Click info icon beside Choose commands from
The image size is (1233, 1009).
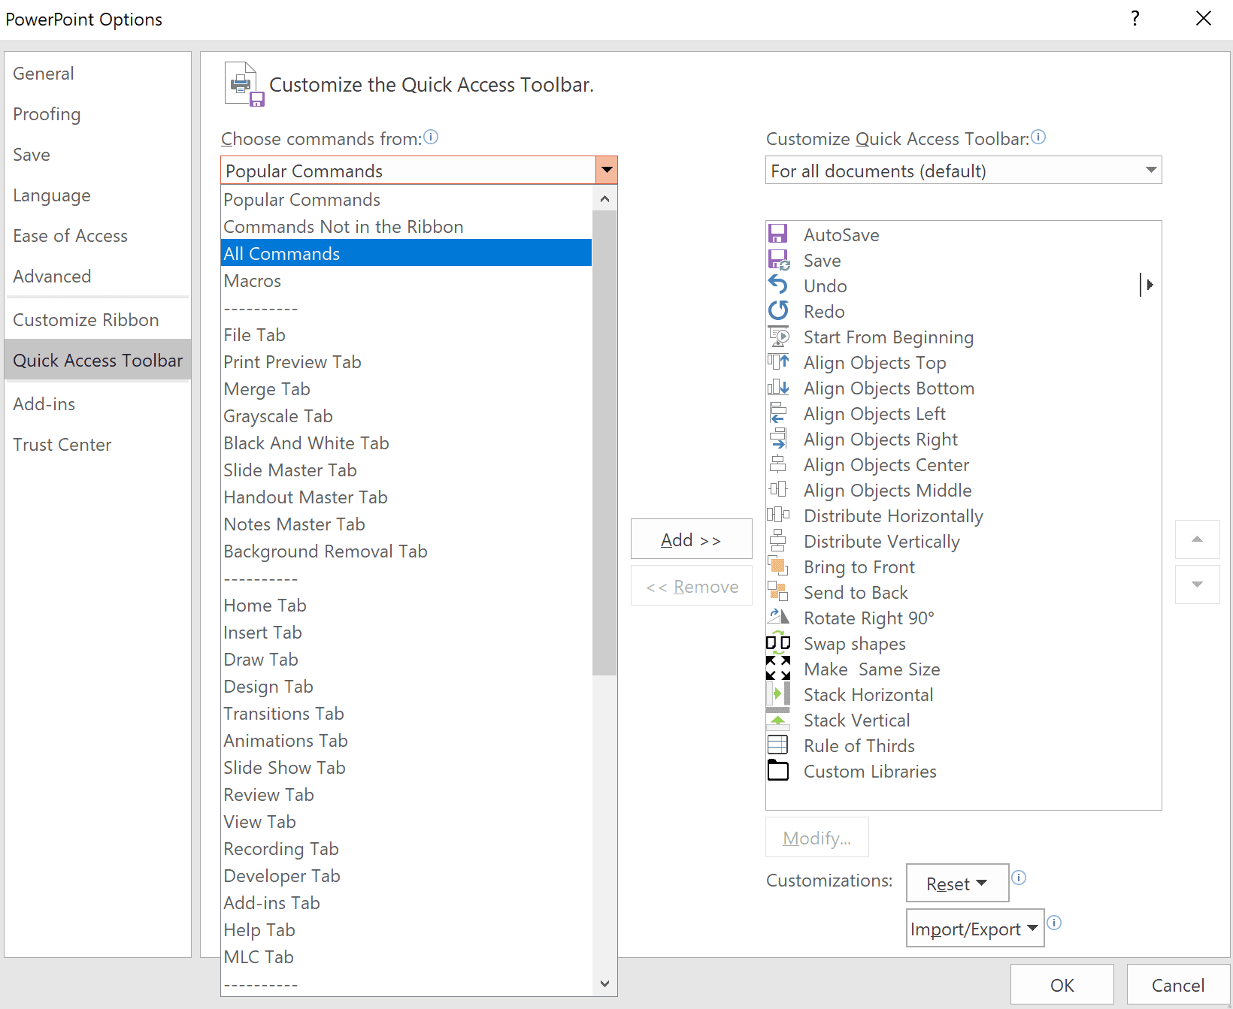431,137
